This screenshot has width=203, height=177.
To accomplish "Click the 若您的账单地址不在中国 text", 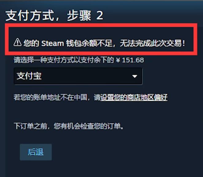I will pos(50,97).
